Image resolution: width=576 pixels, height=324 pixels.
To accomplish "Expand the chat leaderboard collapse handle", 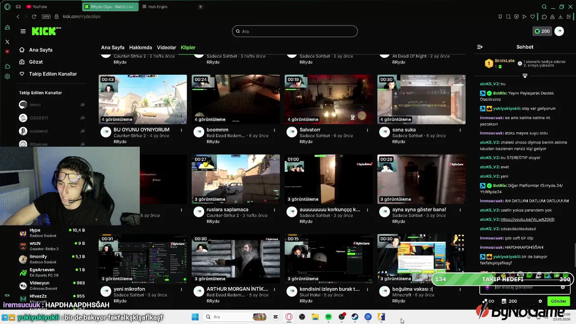I will 525,76.
